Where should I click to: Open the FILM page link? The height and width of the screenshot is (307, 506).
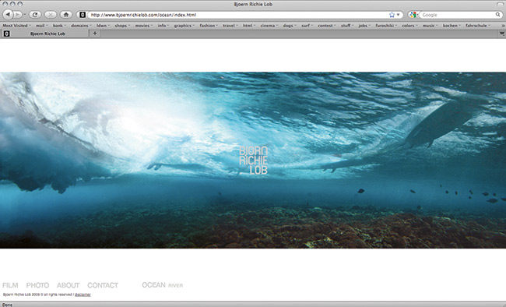click(x=10, y=285)
